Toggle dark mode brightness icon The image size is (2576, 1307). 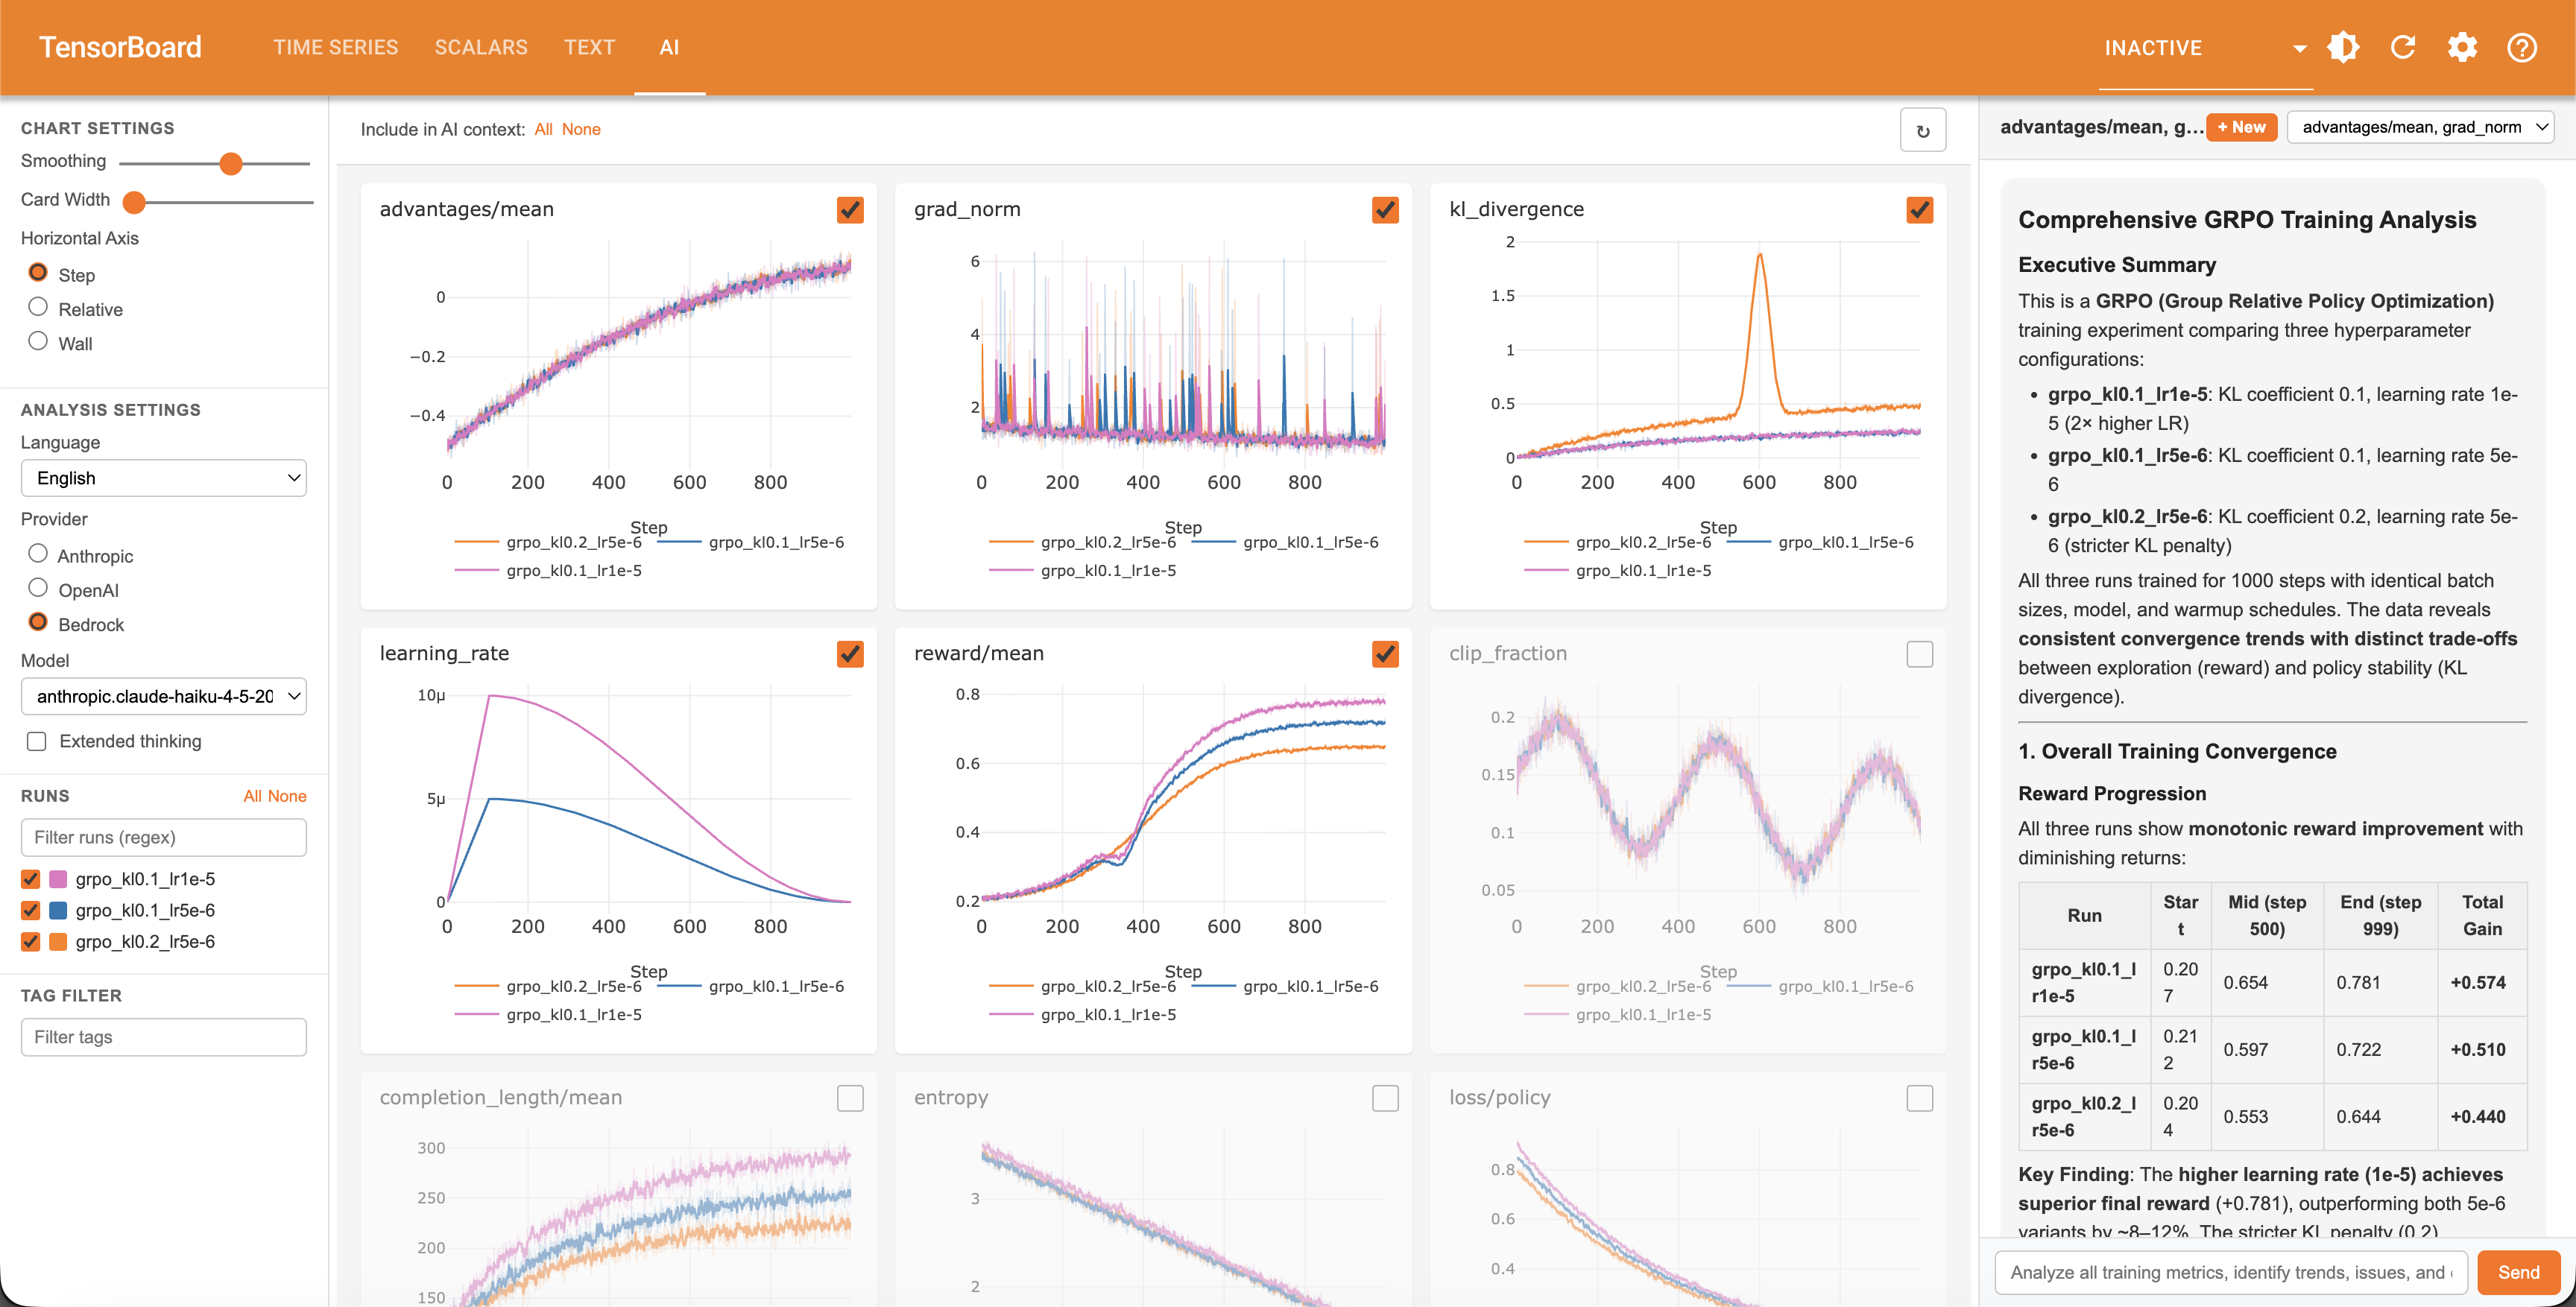2343,47
